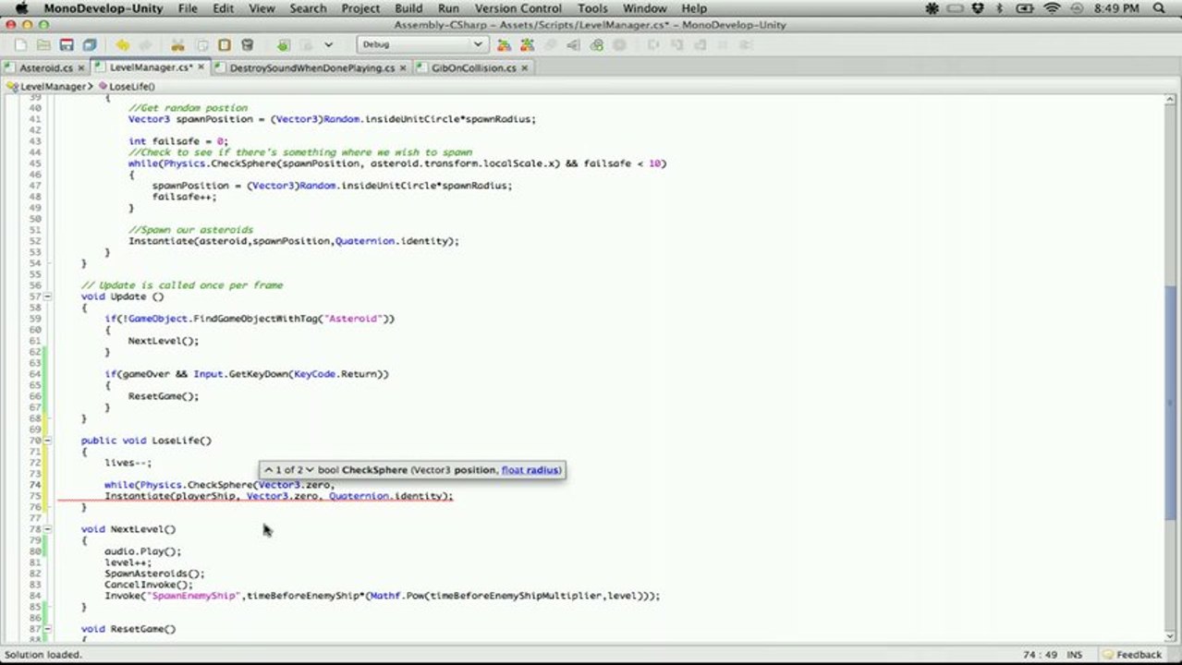Click the Redo toolbar arrow
The height and width of the screenshot is (665, 1182).
pos(145,44)
